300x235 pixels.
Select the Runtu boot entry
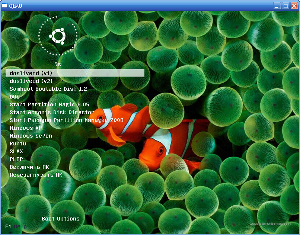18,144
